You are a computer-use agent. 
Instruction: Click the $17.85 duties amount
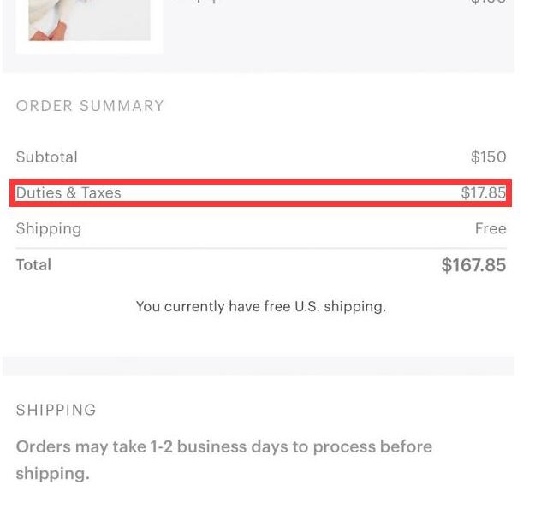483,193
